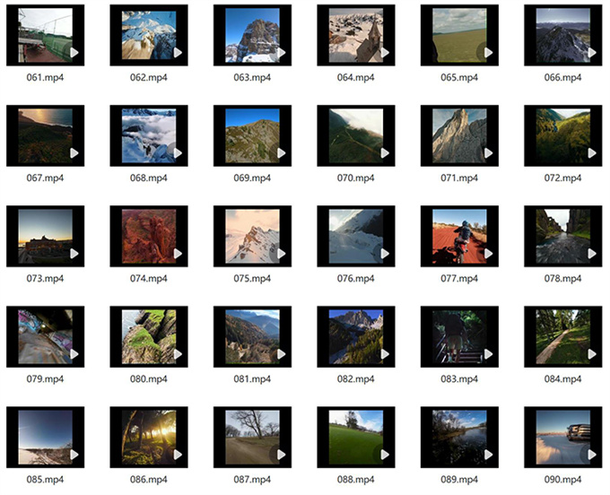The width and height of the screenshot is (610, 495).
Task: Click the 084.mp4 park path thumbnail
Action: coord(563,337)
